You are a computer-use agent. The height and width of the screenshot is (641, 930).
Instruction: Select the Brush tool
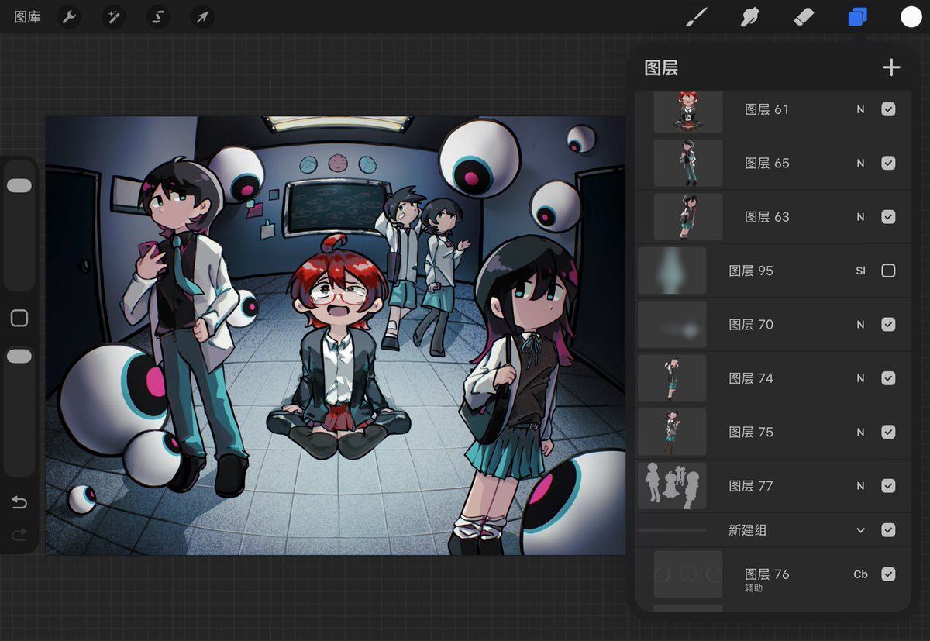pos(697,17)
